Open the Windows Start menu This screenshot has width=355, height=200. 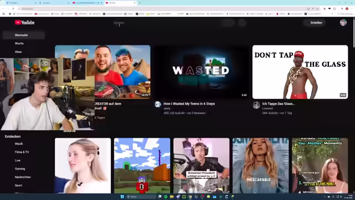coord(122,197)
